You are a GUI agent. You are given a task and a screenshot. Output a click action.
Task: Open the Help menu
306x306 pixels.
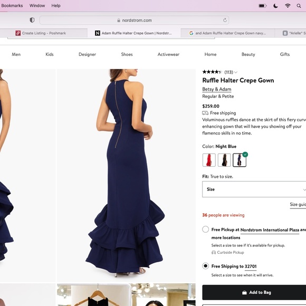[56, 6]
